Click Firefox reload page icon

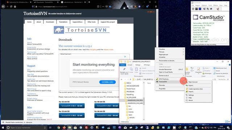click(11, 6)
